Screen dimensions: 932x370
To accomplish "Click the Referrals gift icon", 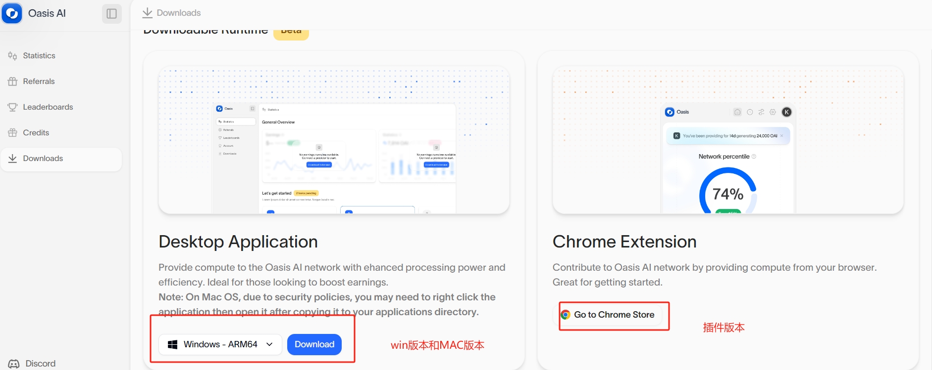I will tap(13, 82).
